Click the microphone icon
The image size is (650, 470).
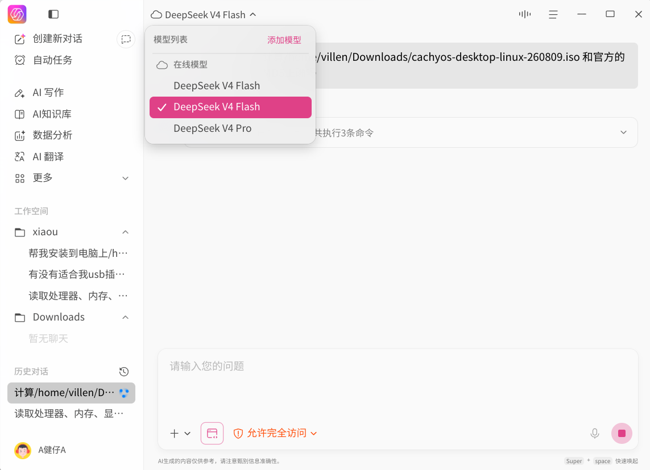[595, 434]
